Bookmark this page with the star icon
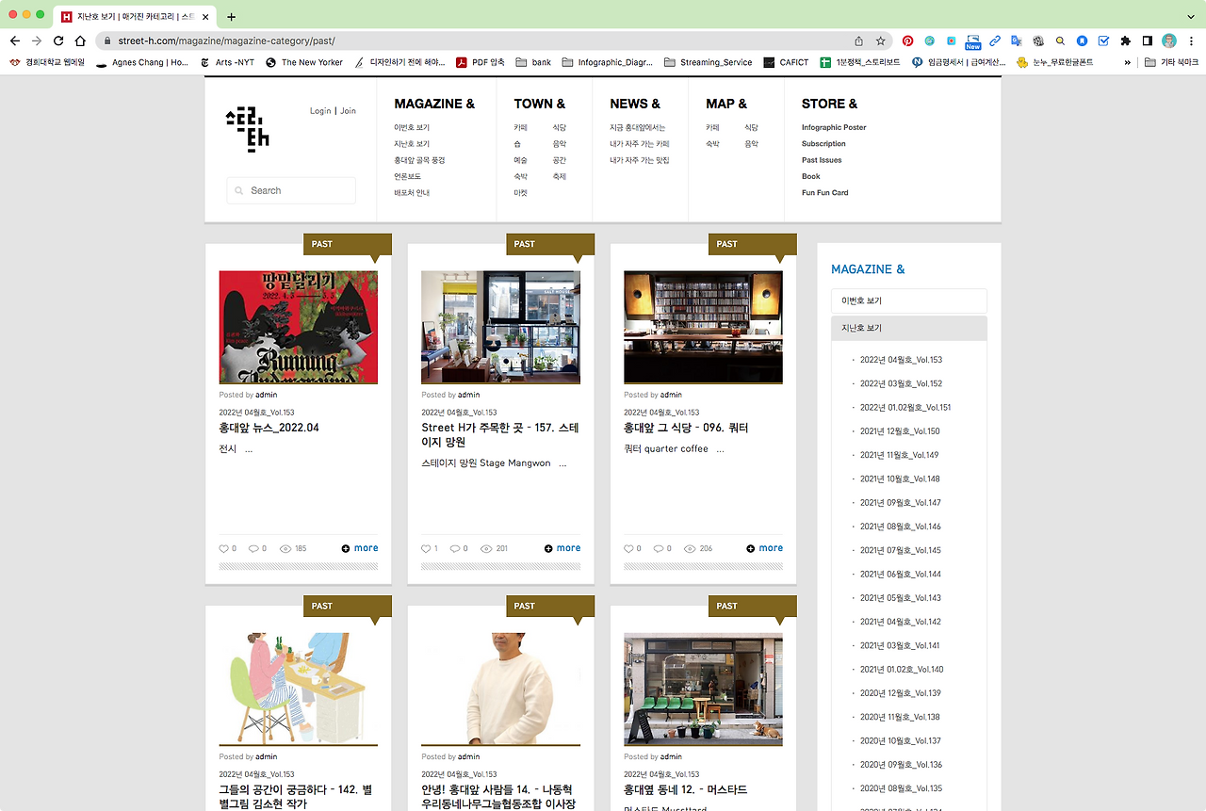This screenshot has width=1206, height=811. [x=880, y=41]
